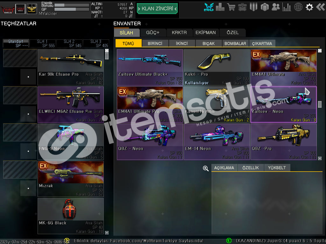Image resolution: width=326 pixels, height=244 pixels.
Task: Select the İKİNCİ filter tab
Action: [182, 43]
